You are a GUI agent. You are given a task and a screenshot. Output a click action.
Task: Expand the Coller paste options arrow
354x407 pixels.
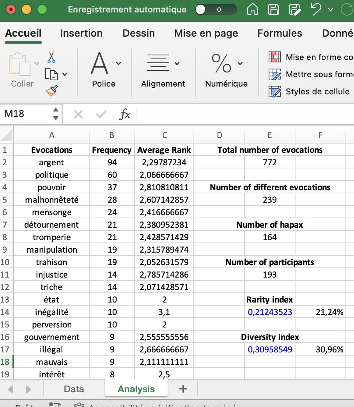[x=37, y=63]
